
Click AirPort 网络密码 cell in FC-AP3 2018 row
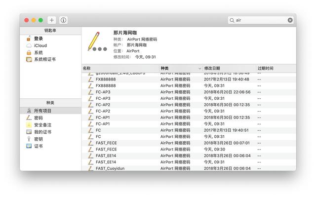175,92
